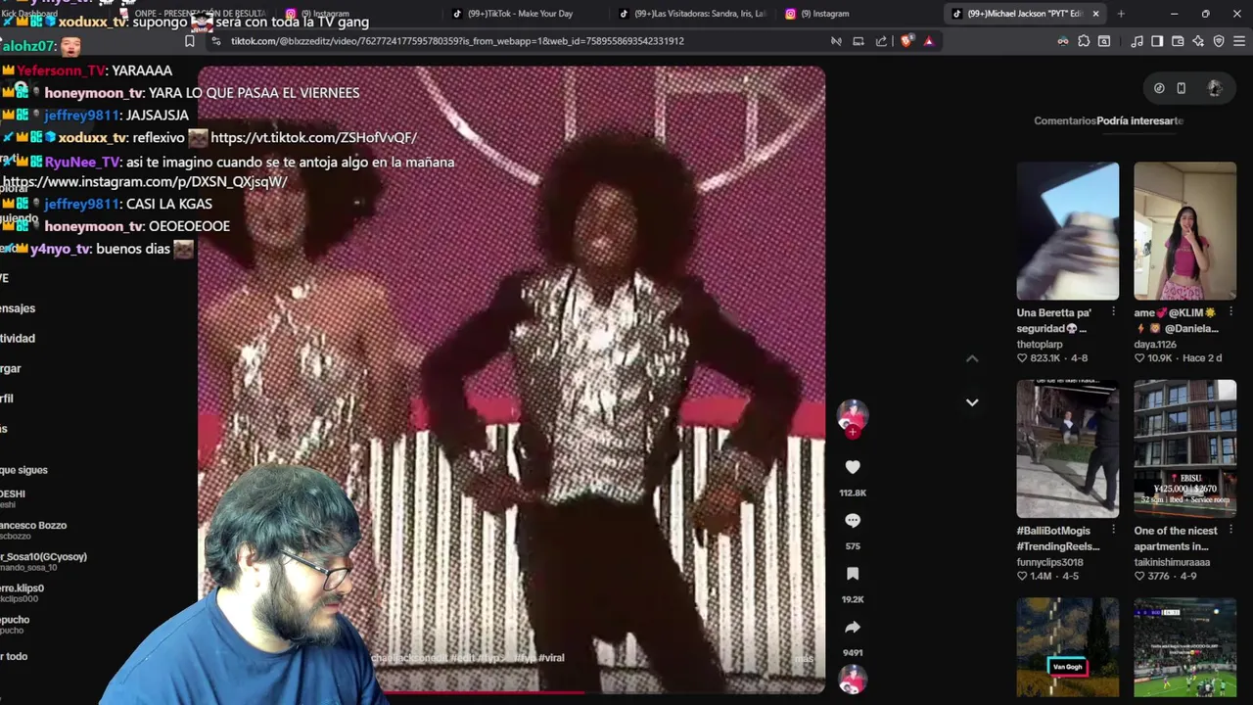
Task: Click the crossed-out N icon in address bar
Action: point(836,41)
